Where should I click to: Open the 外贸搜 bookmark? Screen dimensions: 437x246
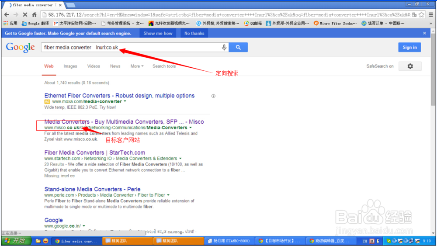(218, 24)
